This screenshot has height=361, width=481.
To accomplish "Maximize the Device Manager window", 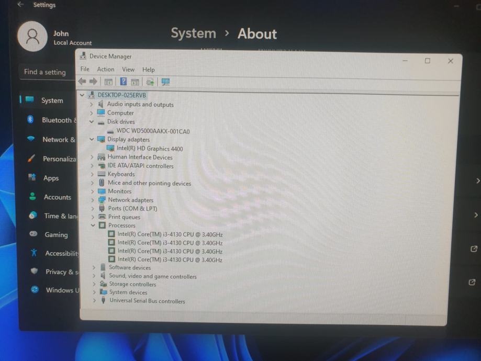I will tap(427, 61).
